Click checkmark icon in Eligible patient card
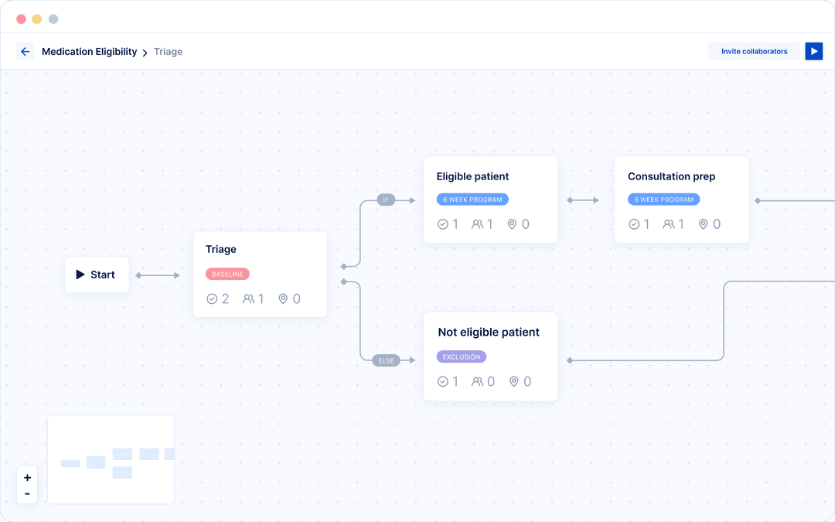This screenshot has width=835, height=522. [x=442, y=224]
